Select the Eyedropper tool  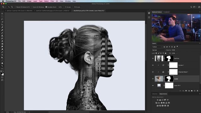point(2,27)
